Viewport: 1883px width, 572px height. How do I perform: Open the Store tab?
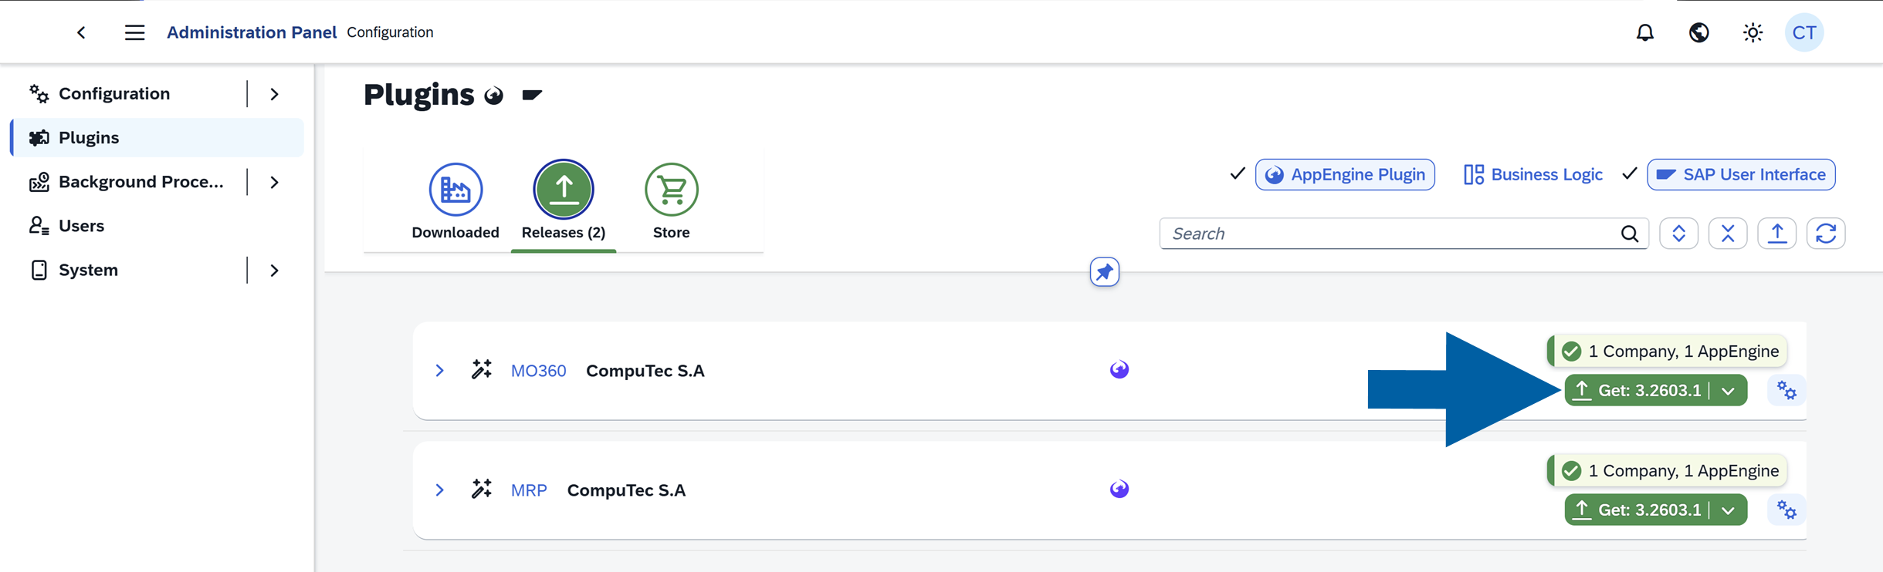coord(671,200)
